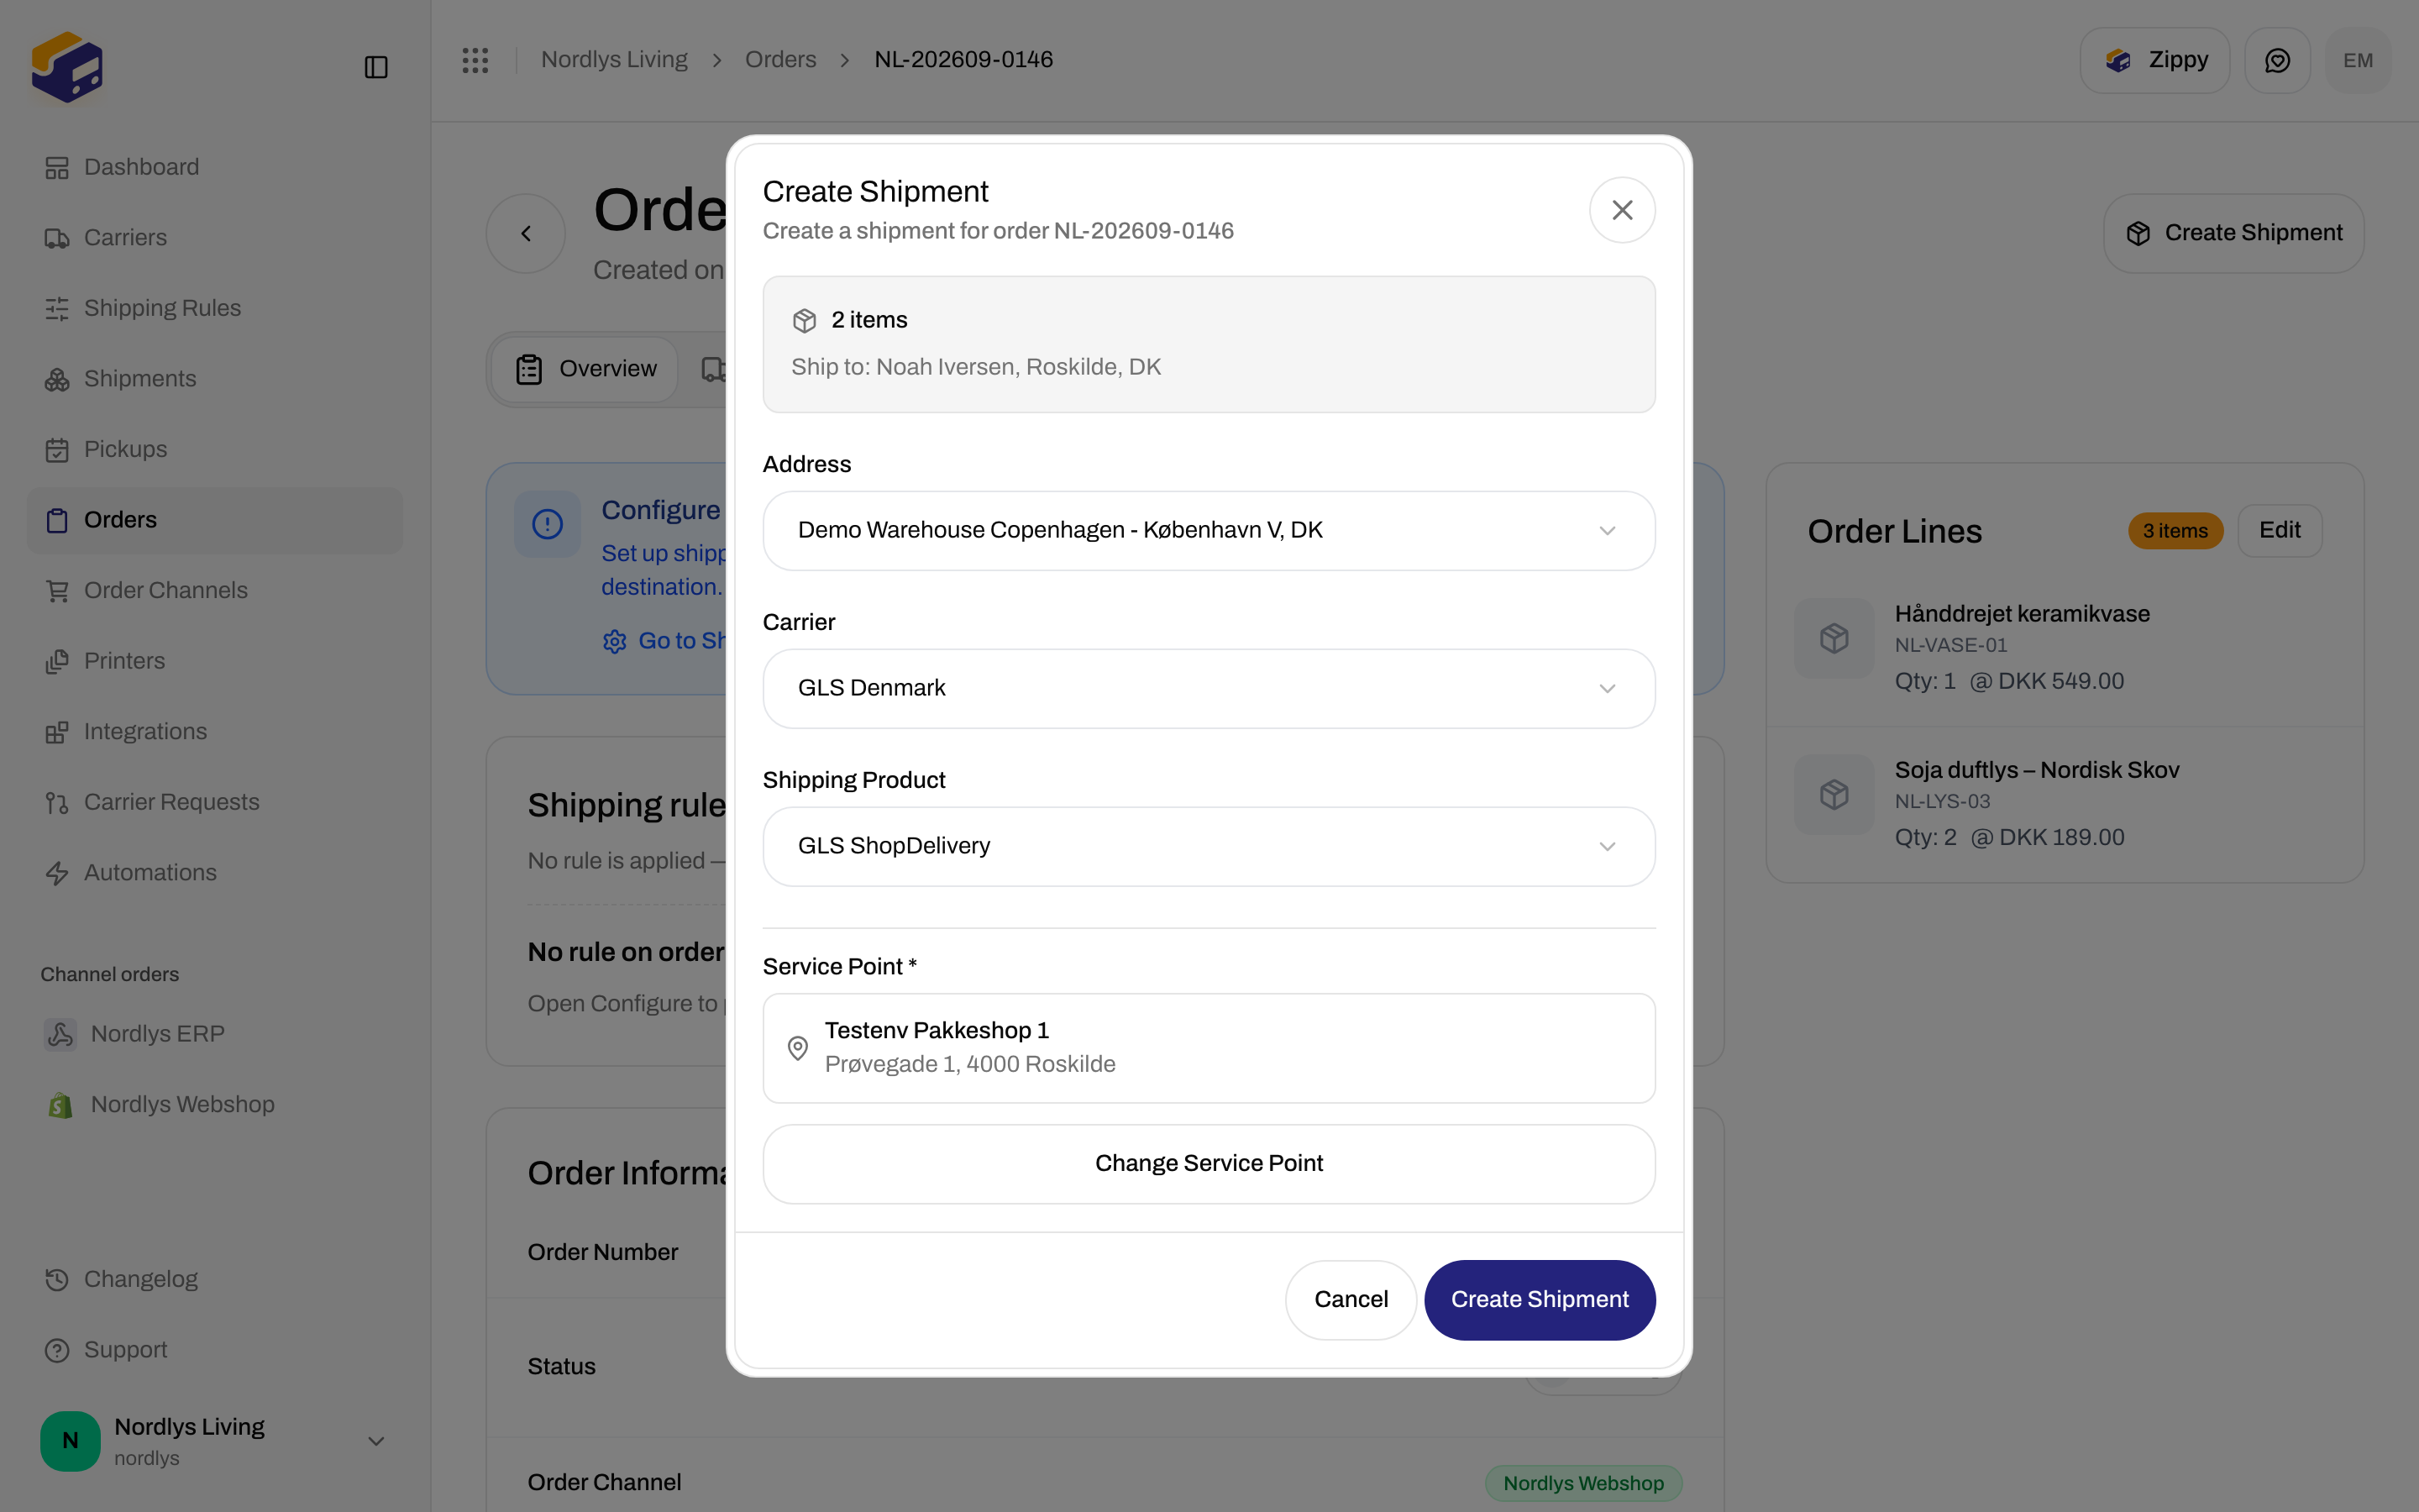The height and width of the screenshot is (1512, 2419).
Task: Click the Nordlys Webshop Shopify icon
Action: click(60, 1105)
